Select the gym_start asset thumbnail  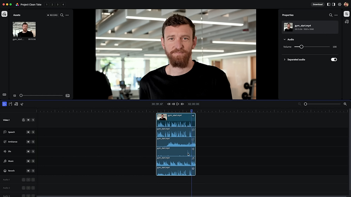[24, 29]
